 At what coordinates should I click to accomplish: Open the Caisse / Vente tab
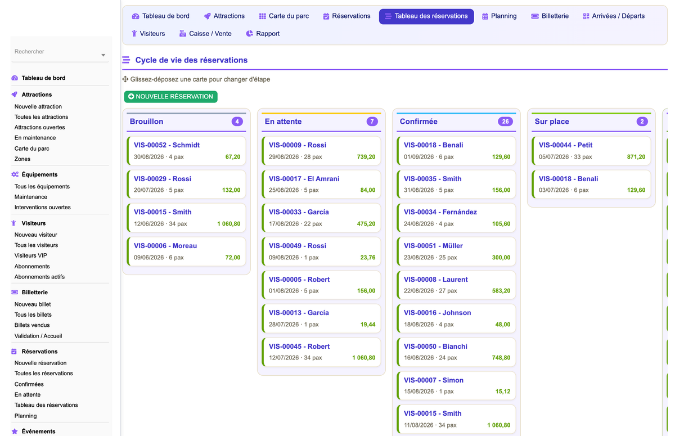point(205,34)
